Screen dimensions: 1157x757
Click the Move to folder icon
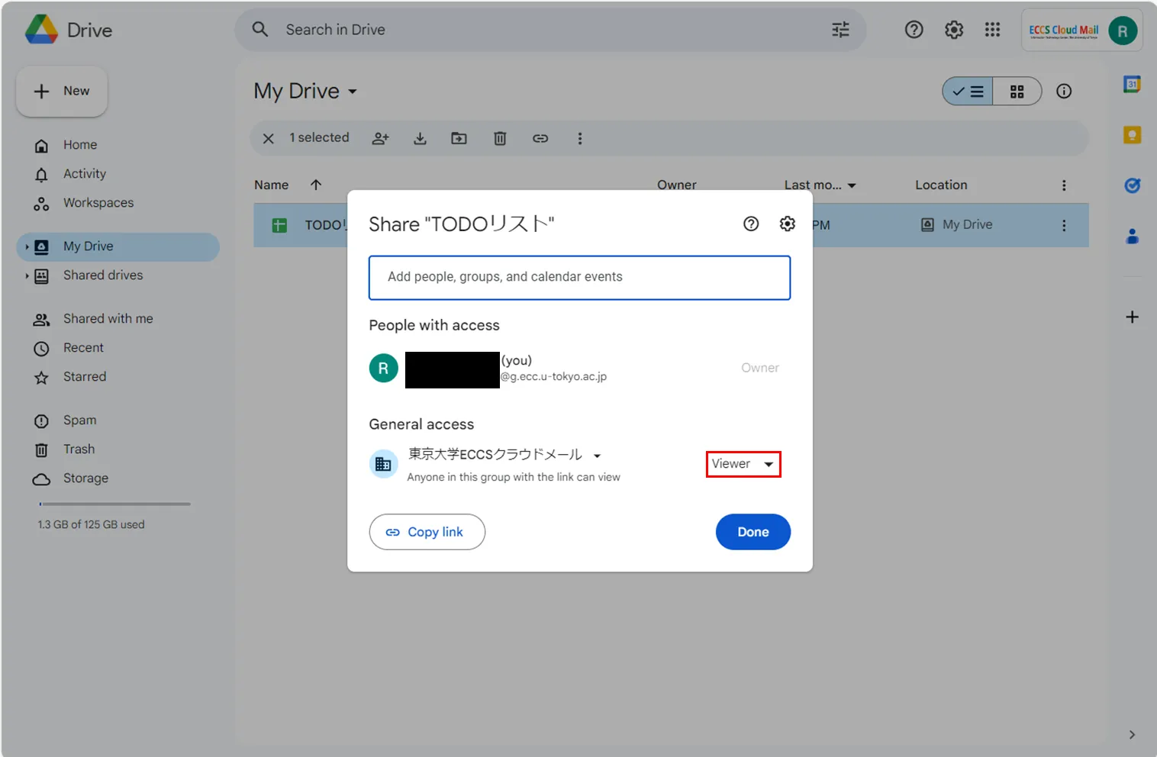tap(459, 138)
